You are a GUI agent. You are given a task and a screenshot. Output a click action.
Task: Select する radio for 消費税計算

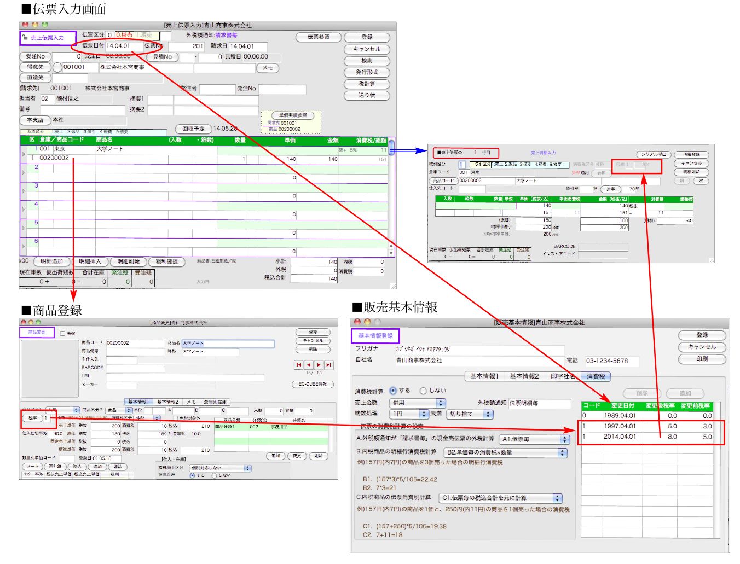tap(393, 391)
